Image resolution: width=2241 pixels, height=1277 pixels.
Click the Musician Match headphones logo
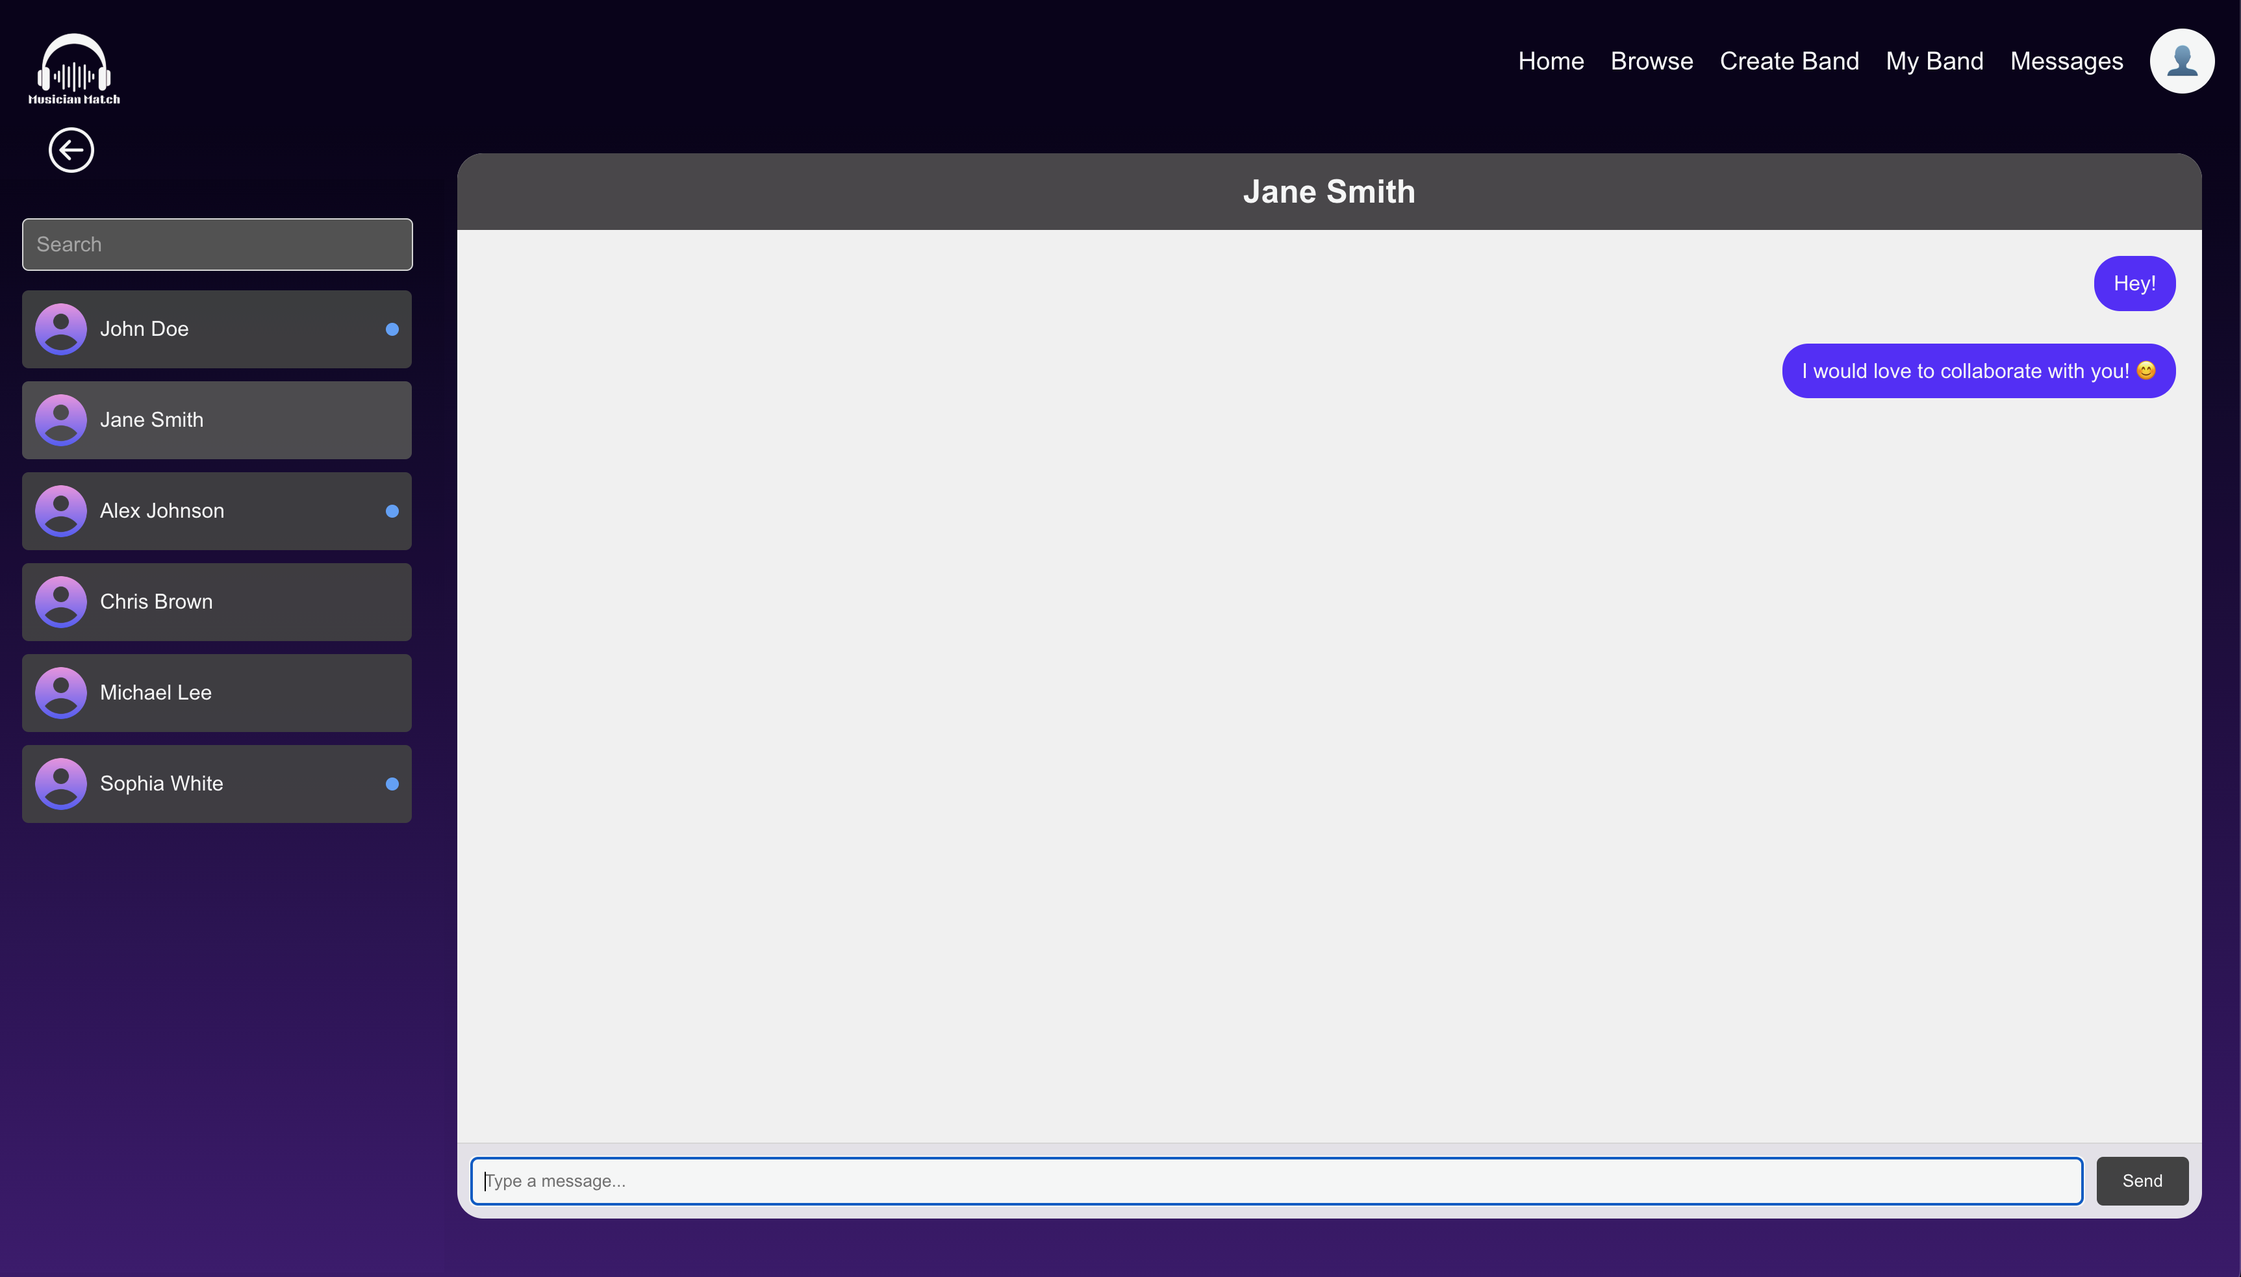pyautogui.click(x=75, y=70)
